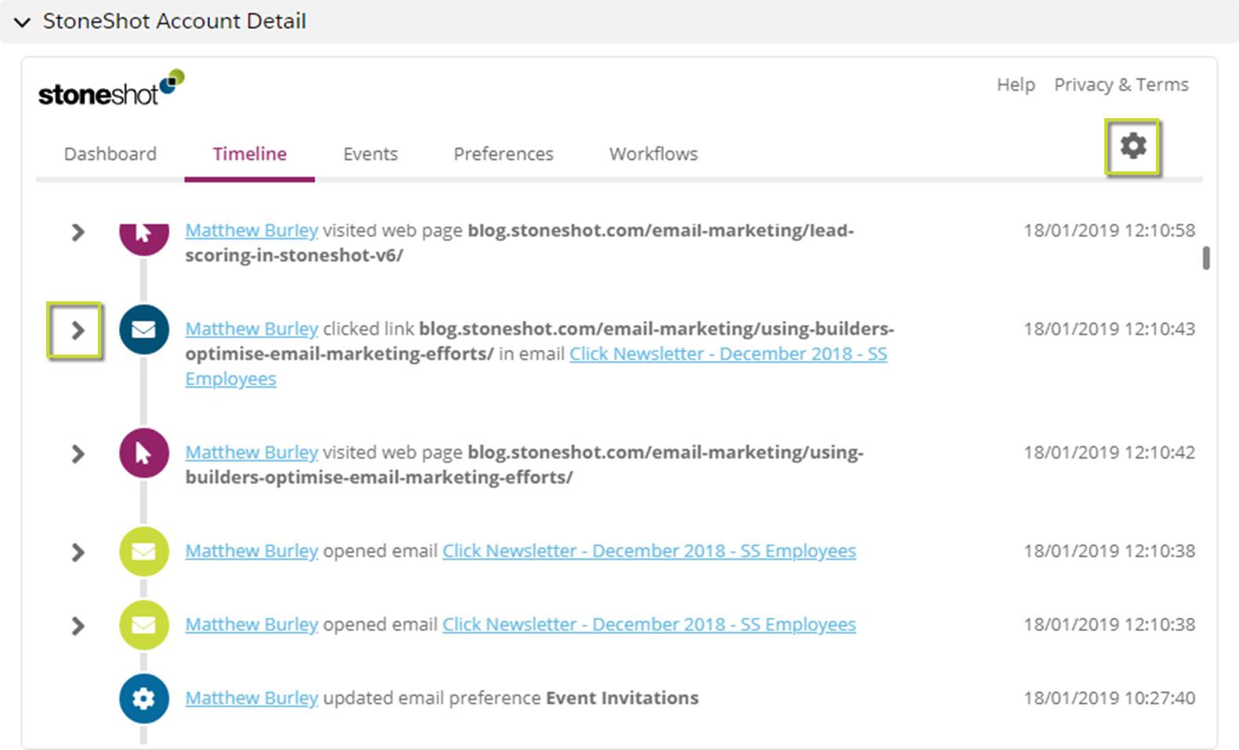The width and height of the screenshot is (1239, 750).
Task: Open Matthew Burley link in first opened email row
Action: tap(251, 551)
